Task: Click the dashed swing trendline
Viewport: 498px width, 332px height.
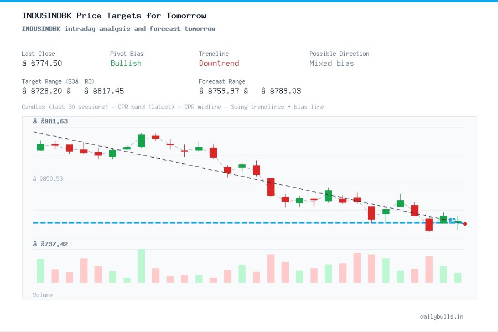Action: click(x=166, y=159)
